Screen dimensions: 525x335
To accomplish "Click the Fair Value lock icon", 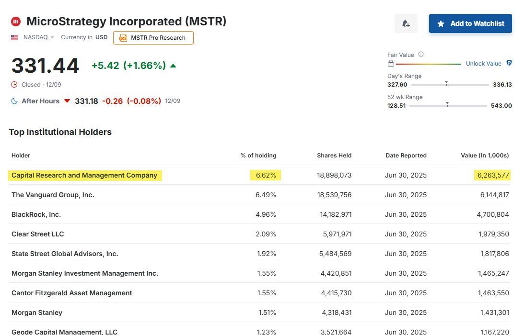I will pyautogui.click(x=391, y=63).
